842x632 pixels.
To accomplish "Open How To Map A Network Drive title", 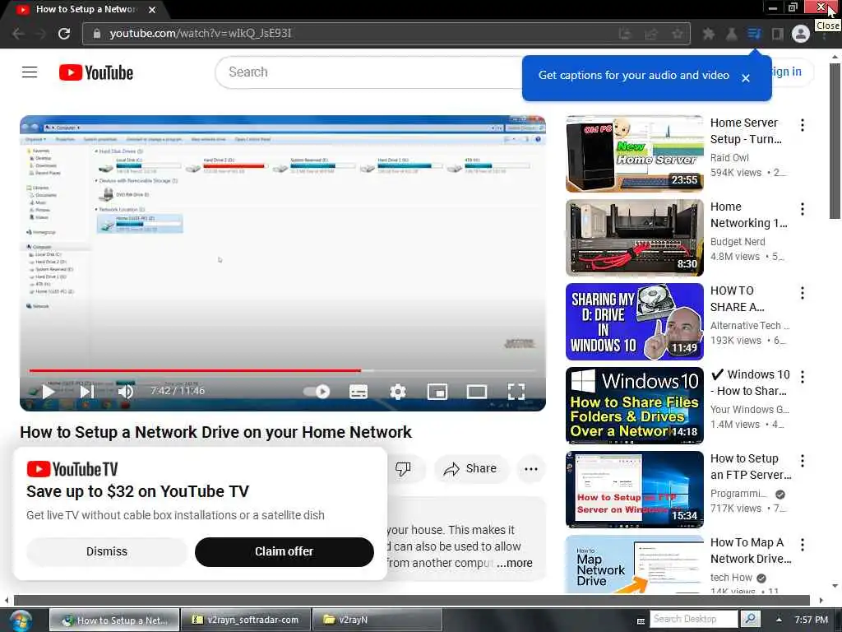I will point(751,551).
